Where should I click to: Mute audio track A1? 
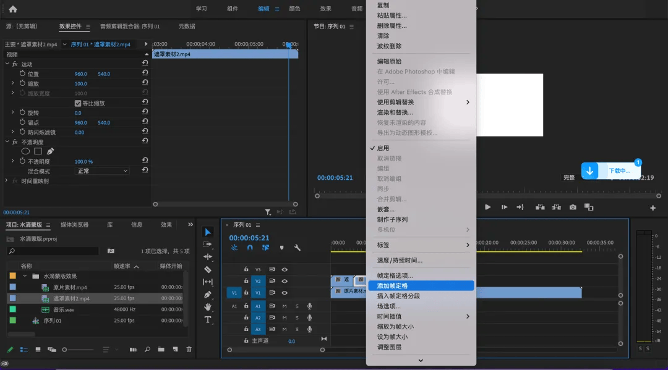[x=285, y=306]
